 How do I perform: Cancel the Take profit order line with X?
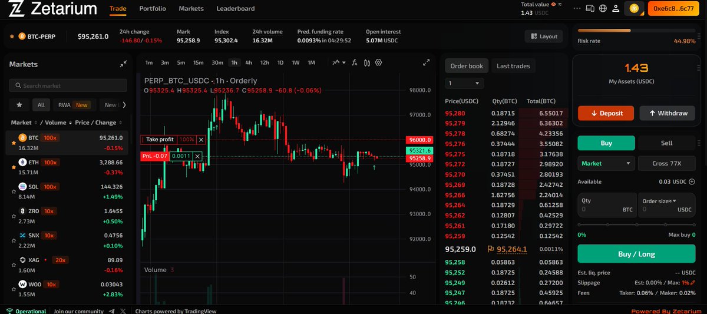click(201, 140)
